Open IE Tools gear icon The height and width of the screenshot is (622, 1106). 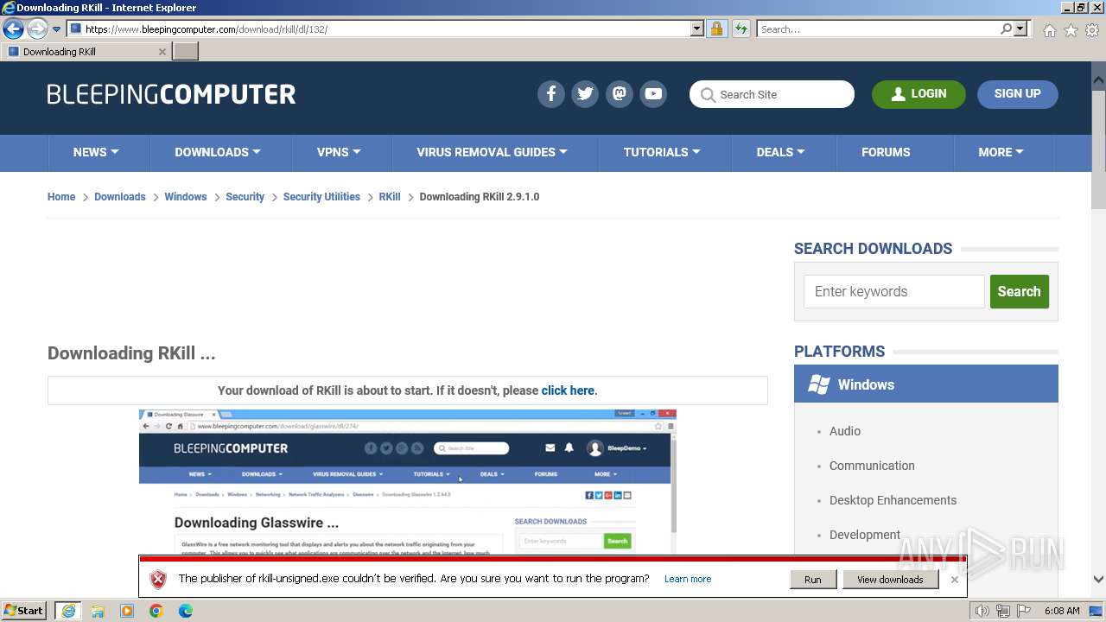click(x=1092, y=30)
